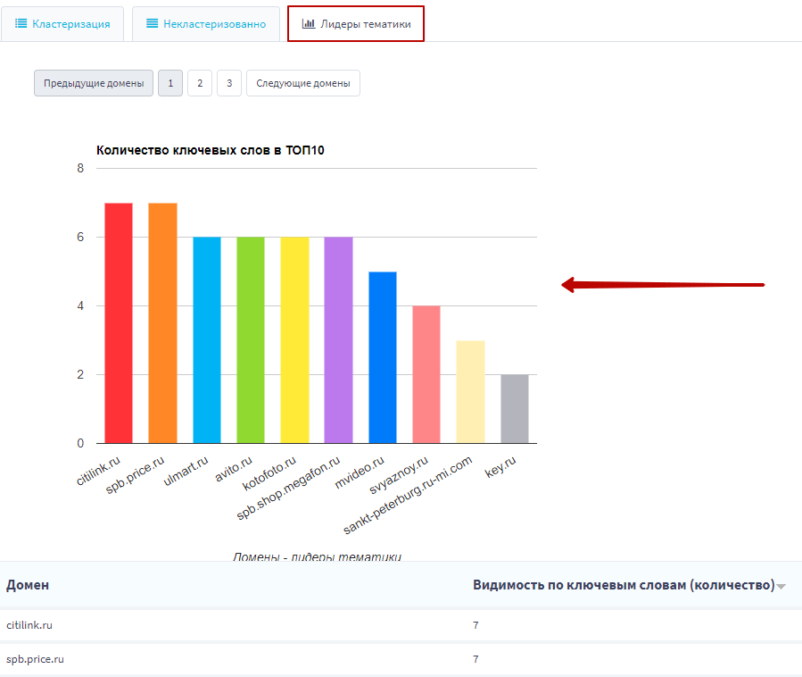Click the svyaznoy.ru axis label
This screenshot has width=802, height=677.
399,475
